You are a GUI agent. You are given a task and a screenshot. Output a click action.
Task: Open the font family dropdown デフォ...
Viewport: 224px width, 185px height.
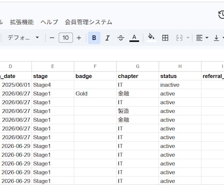pyautogui.click(x=23, y=37)
